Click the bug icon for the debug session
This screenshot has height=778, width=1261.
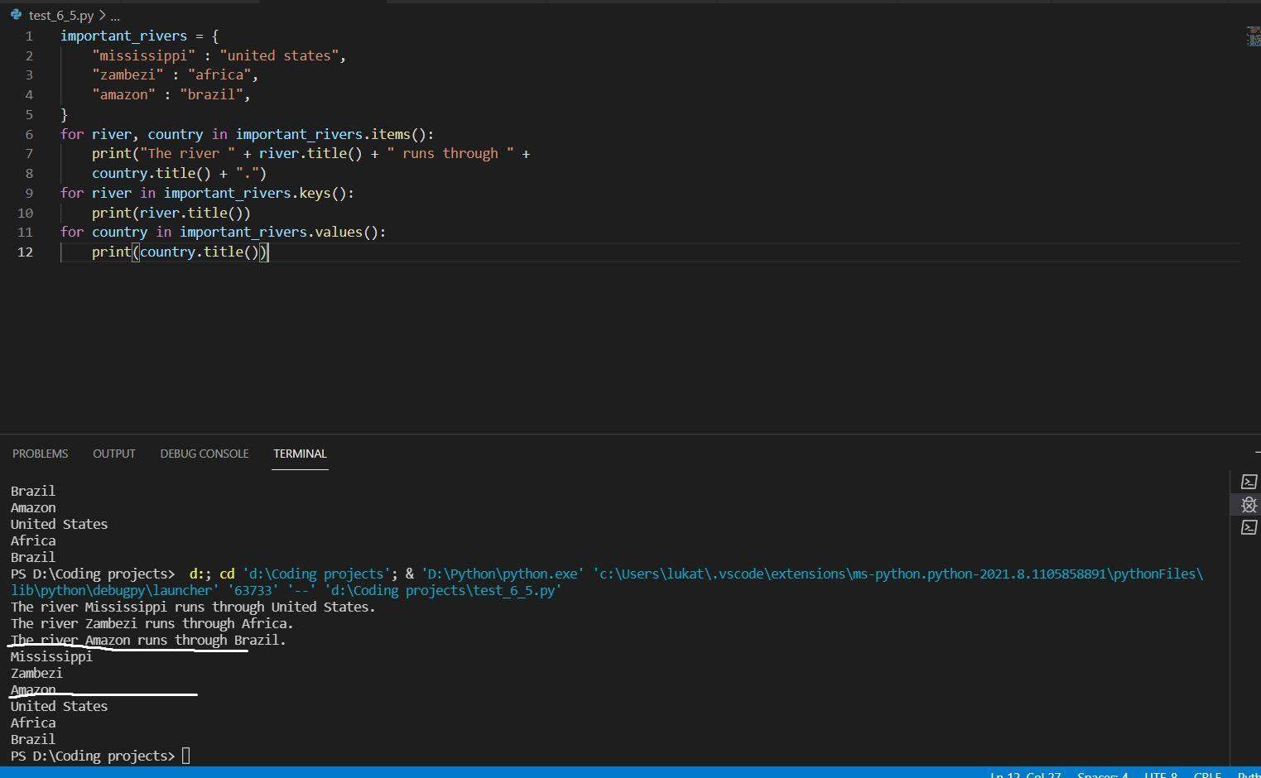(1249, 505)
